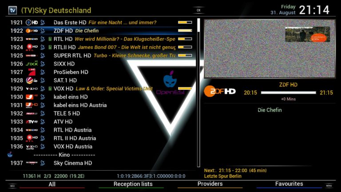The image size is (341, 192).
Task: Click the ZDF HD 20:15 to 21:15 progress bar
Action: [x=288, y=93]
